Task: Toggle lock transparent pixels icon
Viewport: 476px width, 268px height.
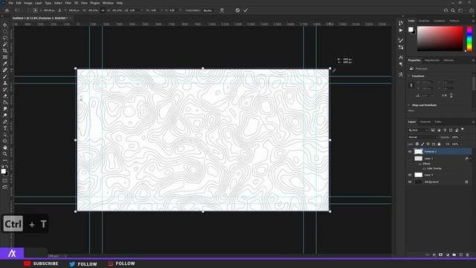Action: (417, 144)
